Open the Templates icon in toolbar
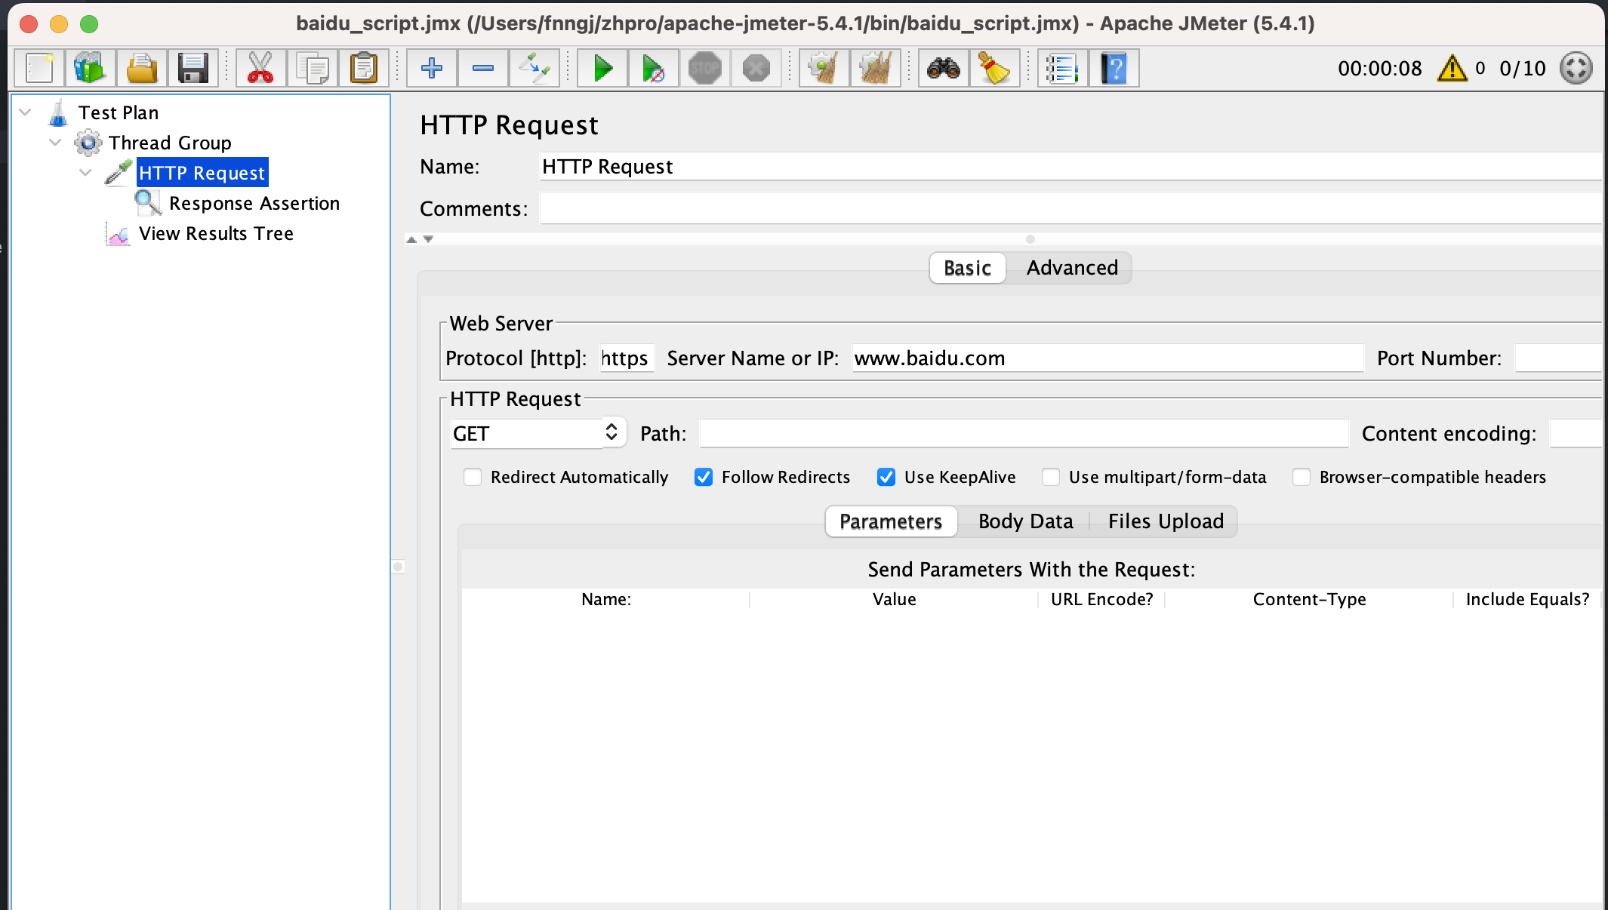This screenshot has width=1608, height=910. coord(90,69)
